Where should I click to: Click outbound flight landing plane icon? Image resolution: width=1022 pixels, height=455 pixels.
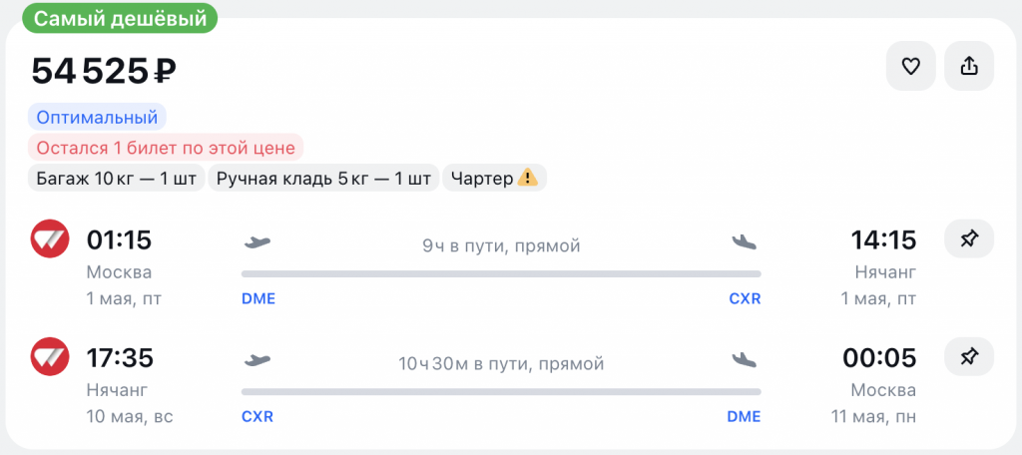pos(745,241)
